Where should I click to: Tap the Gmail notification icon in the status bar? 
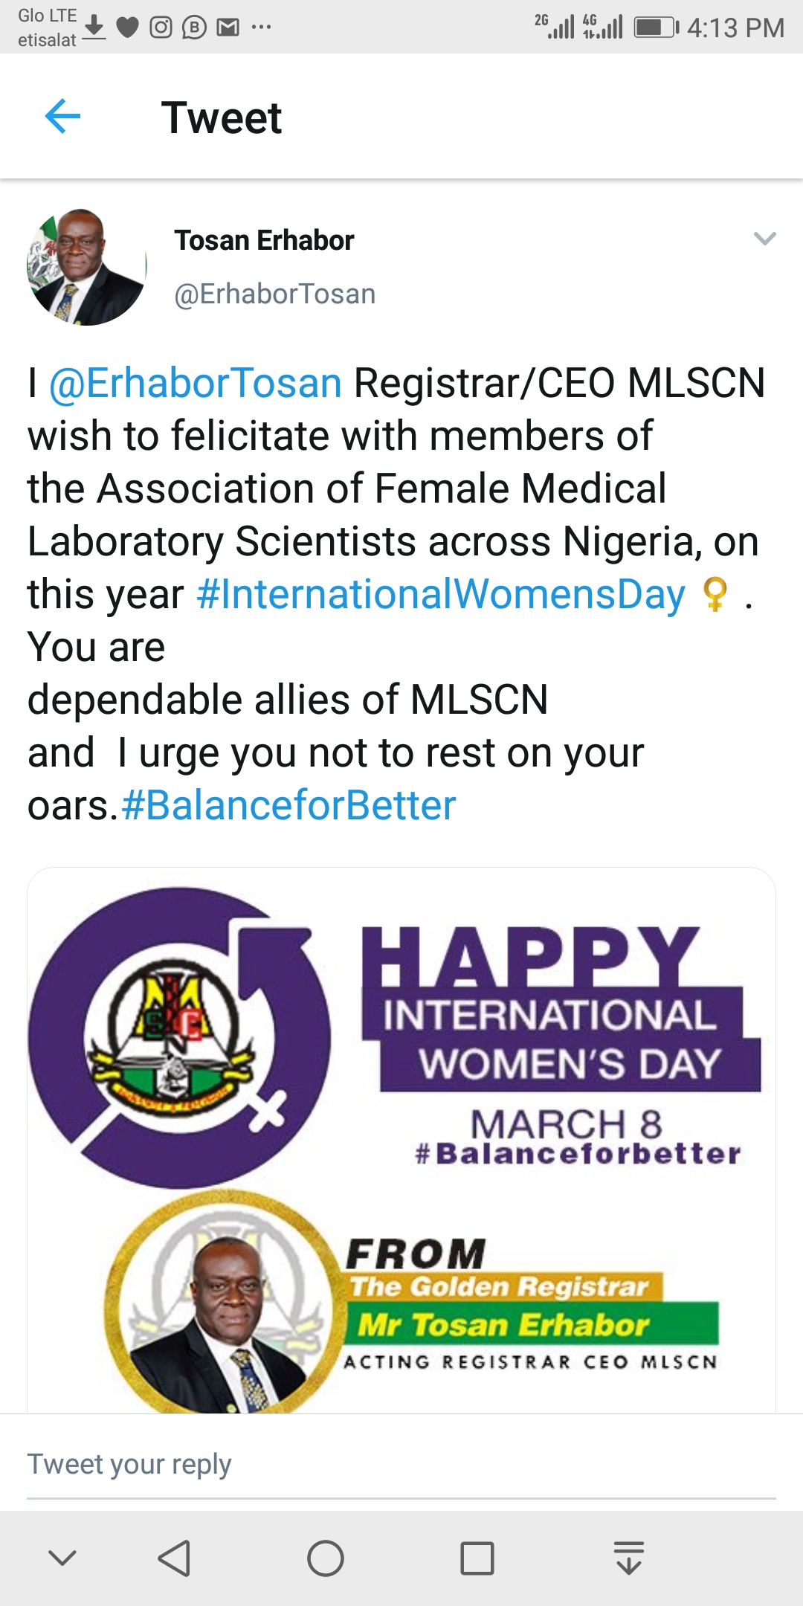[x=228, y=28]
